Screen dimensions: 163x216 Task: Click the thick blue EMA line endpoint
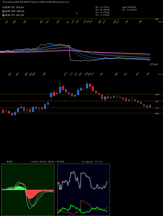coord(150,60)
